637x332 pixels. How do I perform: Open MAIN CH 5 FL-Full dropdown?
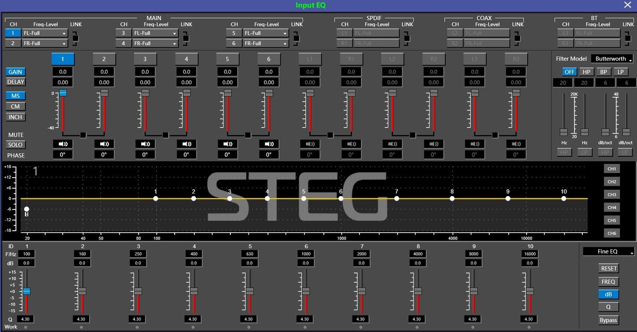pos(265,33)
